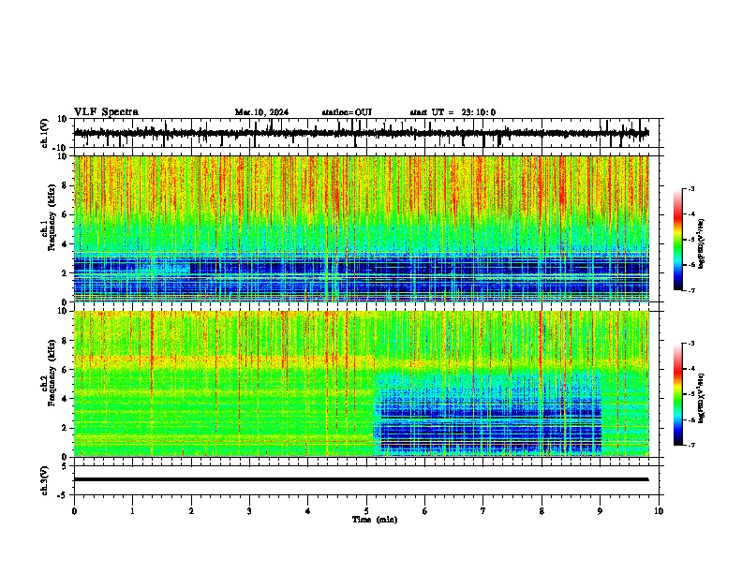Click time axis tick label '2'
742x573 pixels.
click(191, 511)
